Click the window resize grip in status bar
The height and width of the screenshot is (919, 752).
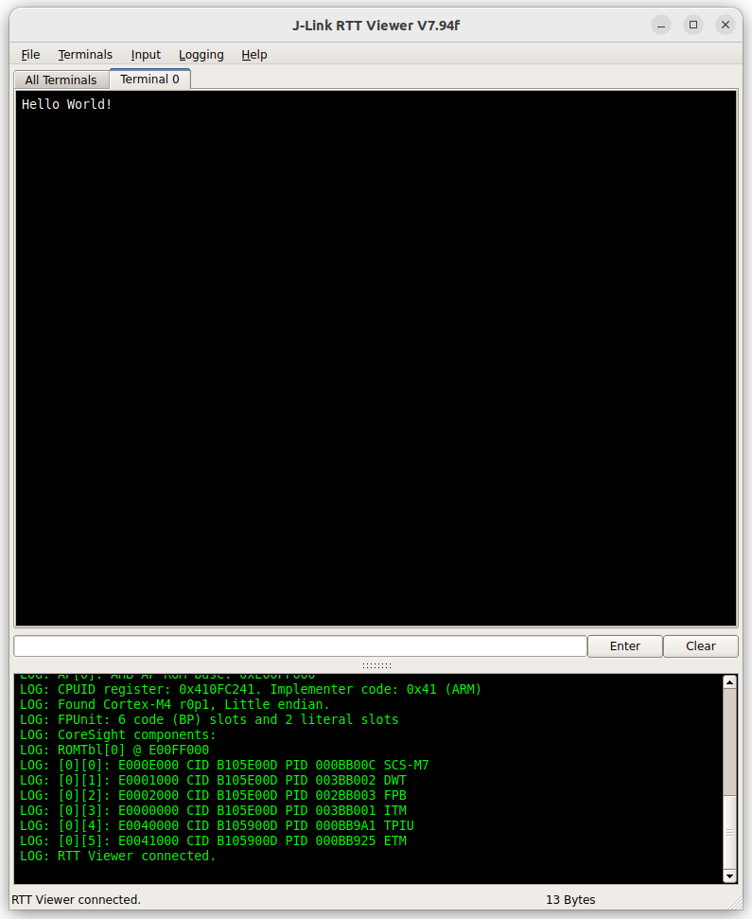click(x=735, y=902)
